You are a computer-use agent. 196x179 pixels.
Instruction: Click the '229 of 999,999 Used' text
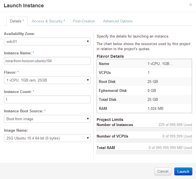(x=175, y=125)
